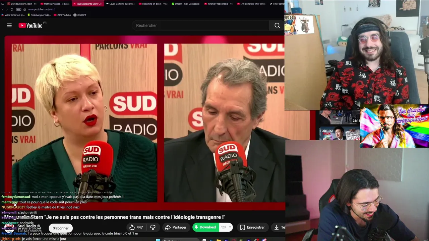Switch to Daredevil: Born Again browser tab
429x241 pixels.
click(21, 4)
